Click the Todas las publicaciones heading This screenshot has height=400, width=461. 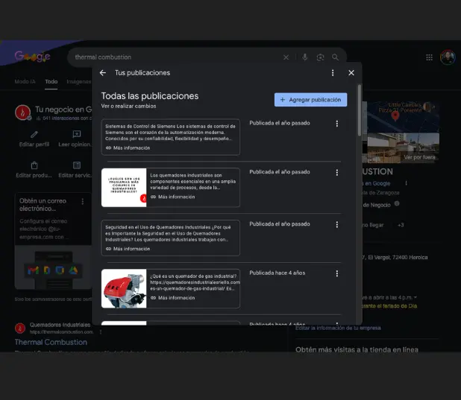pyautogui.click(x=150, y=96)
